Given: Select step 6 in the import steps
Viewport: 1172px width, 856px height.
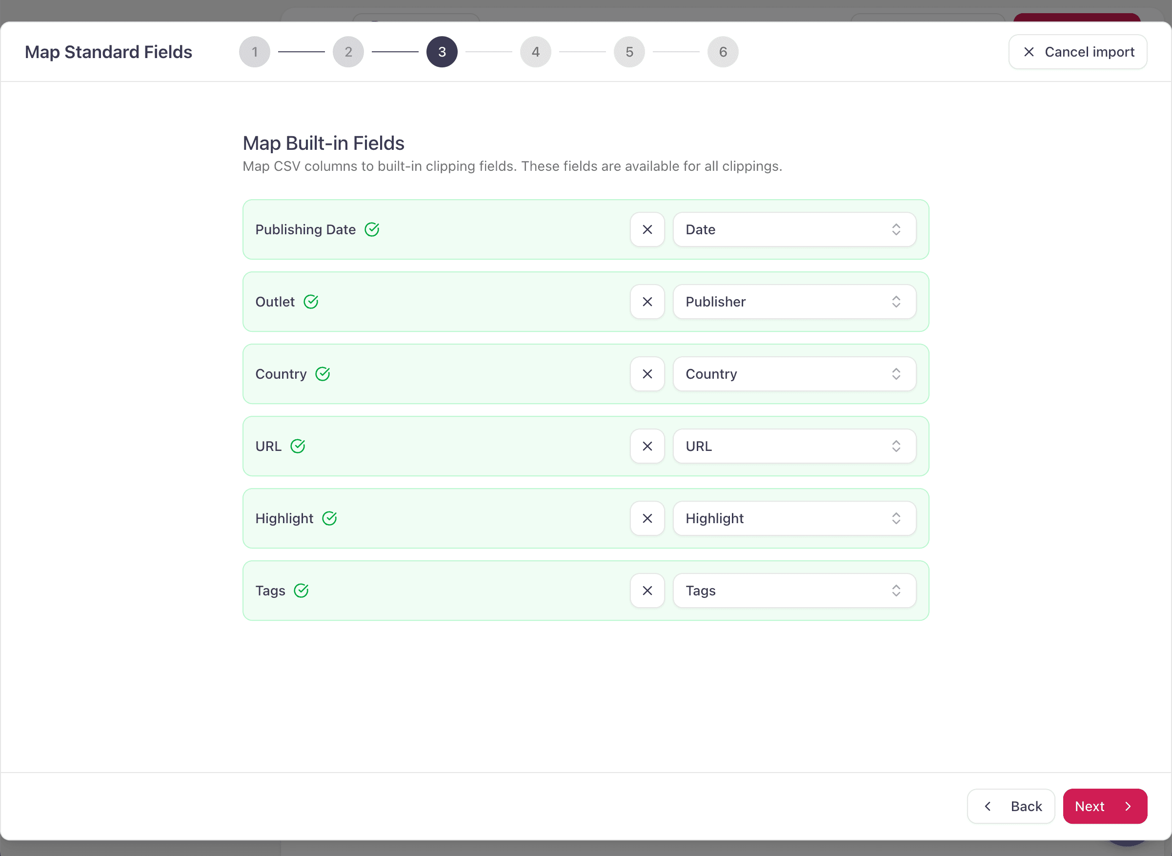Looking at the screenshot, I should pyautogui.click(x=723, y=51).
